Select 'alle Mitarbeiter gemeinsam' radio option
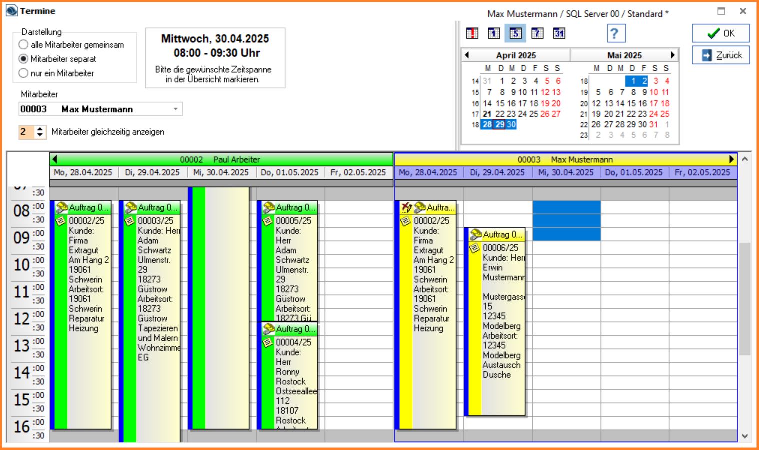 point(23,45)
